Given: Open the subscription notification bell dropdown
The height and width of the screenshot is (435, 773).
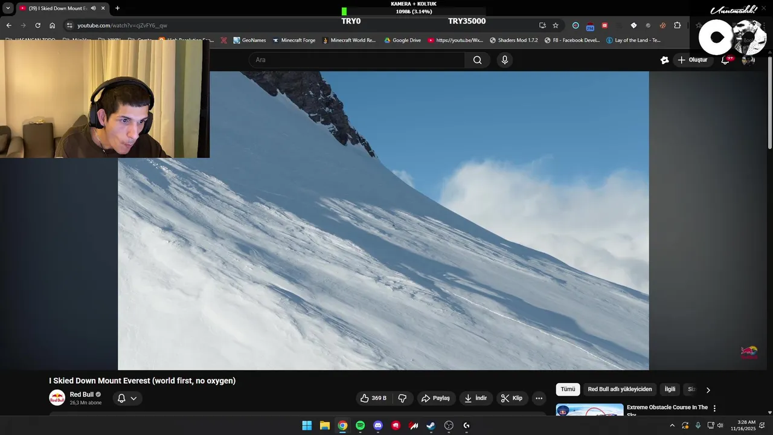Looking at the screenshot, I should pyautogui.click(x=127, y=398).
